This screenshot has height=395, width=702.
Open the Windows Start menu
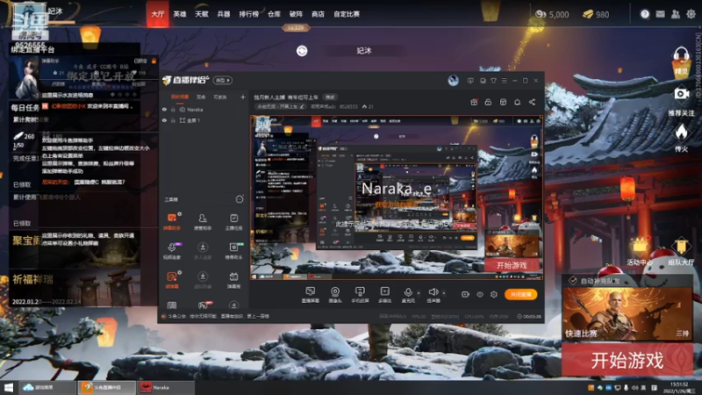coord(9,387)
